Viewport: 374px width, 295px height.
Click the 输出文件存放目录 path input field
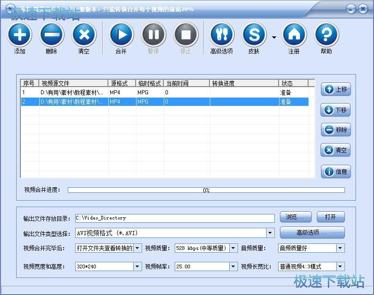coord(174,218)
